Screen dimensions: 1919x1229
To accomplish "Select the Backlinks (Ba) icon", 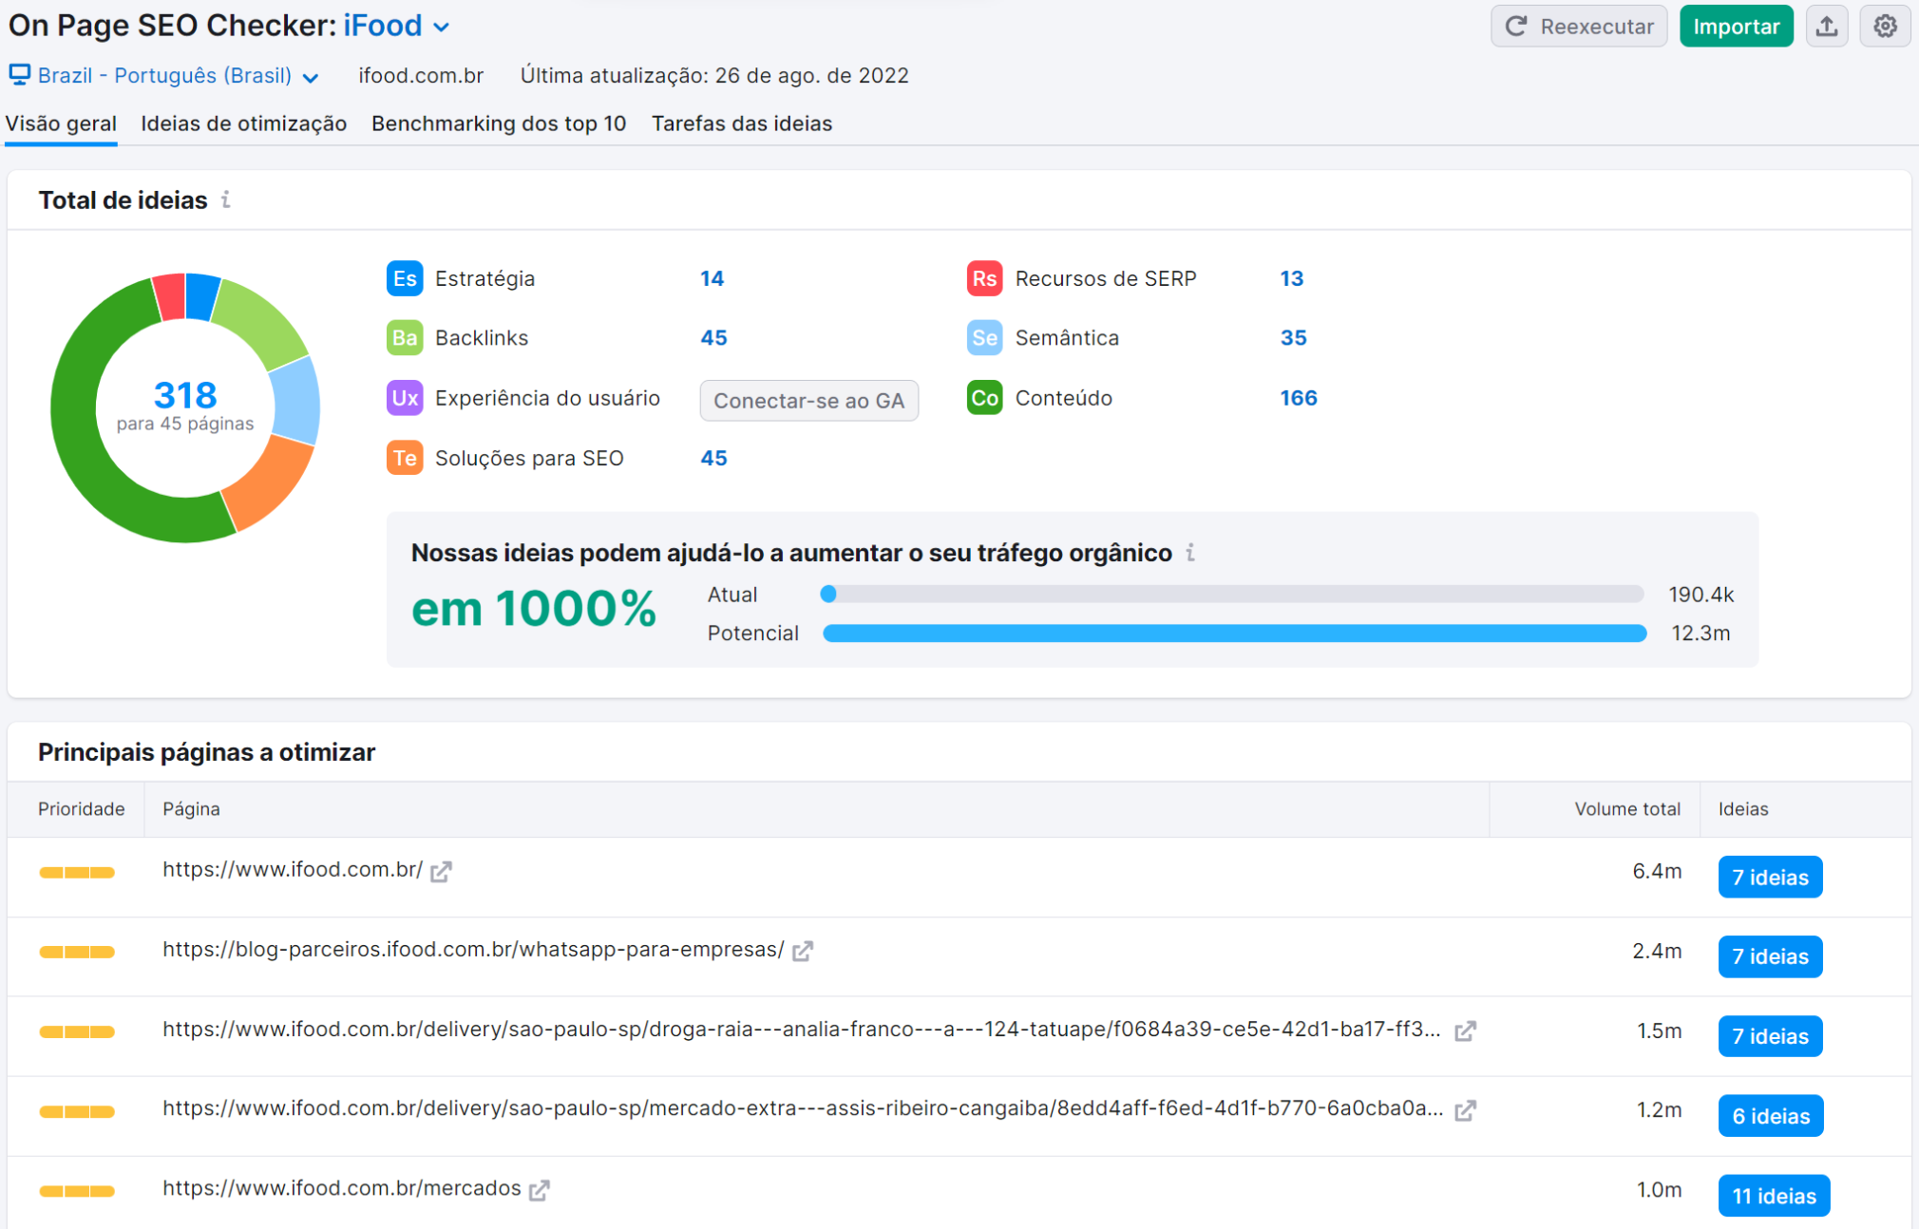I will click(x=405, y=337).
